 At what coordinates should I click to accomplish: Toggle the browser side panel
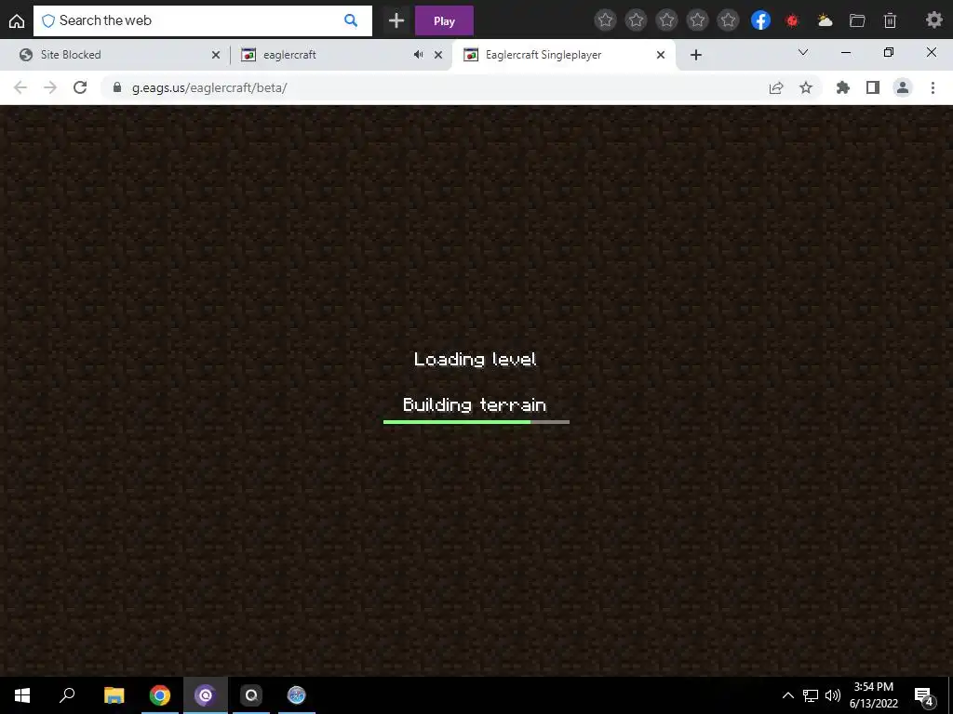point(873,88)
